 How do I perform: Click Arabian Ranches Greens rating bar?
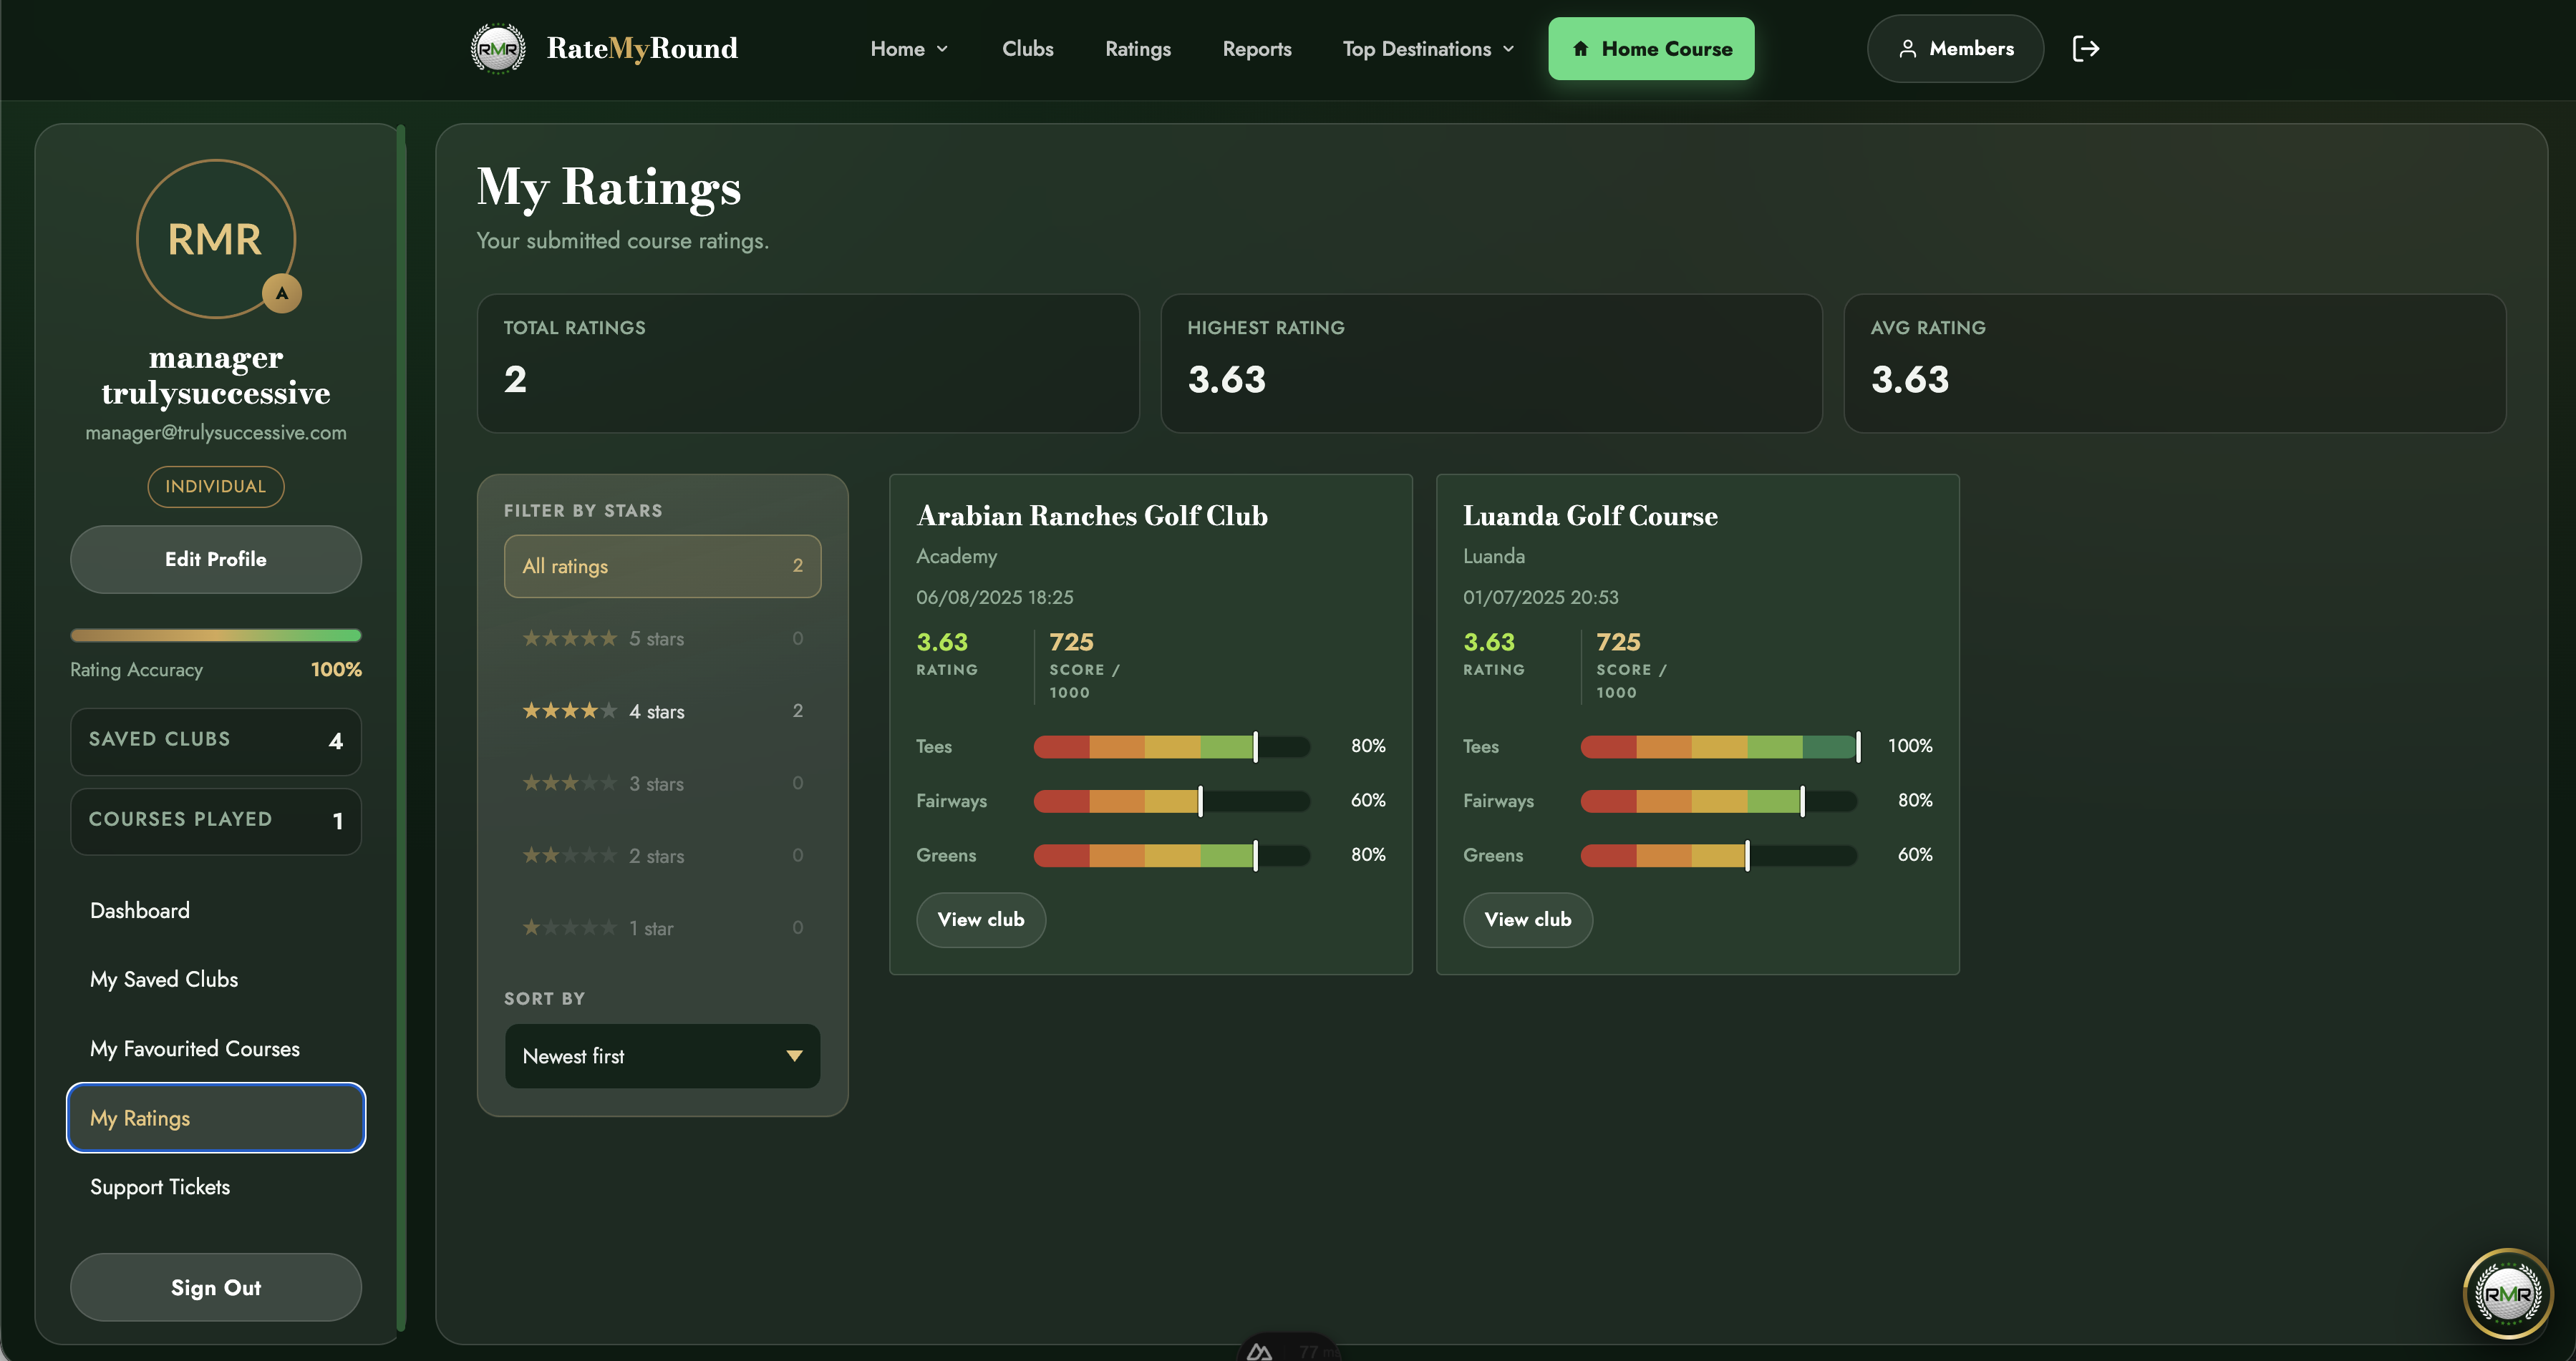tap(1172, 855)
